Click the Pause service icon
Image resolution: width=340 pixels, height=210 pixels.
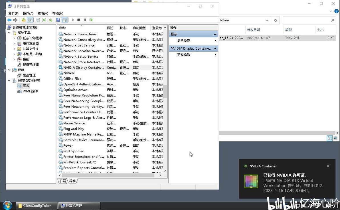[x=85, y=20]
